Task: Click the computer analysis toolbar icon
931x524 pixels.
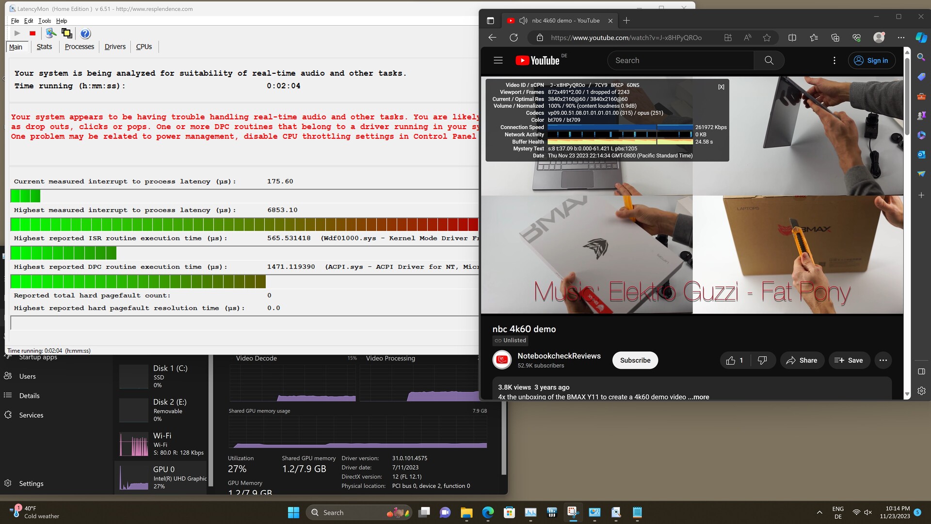Action: pyautogui.click(x=50, y=33)
